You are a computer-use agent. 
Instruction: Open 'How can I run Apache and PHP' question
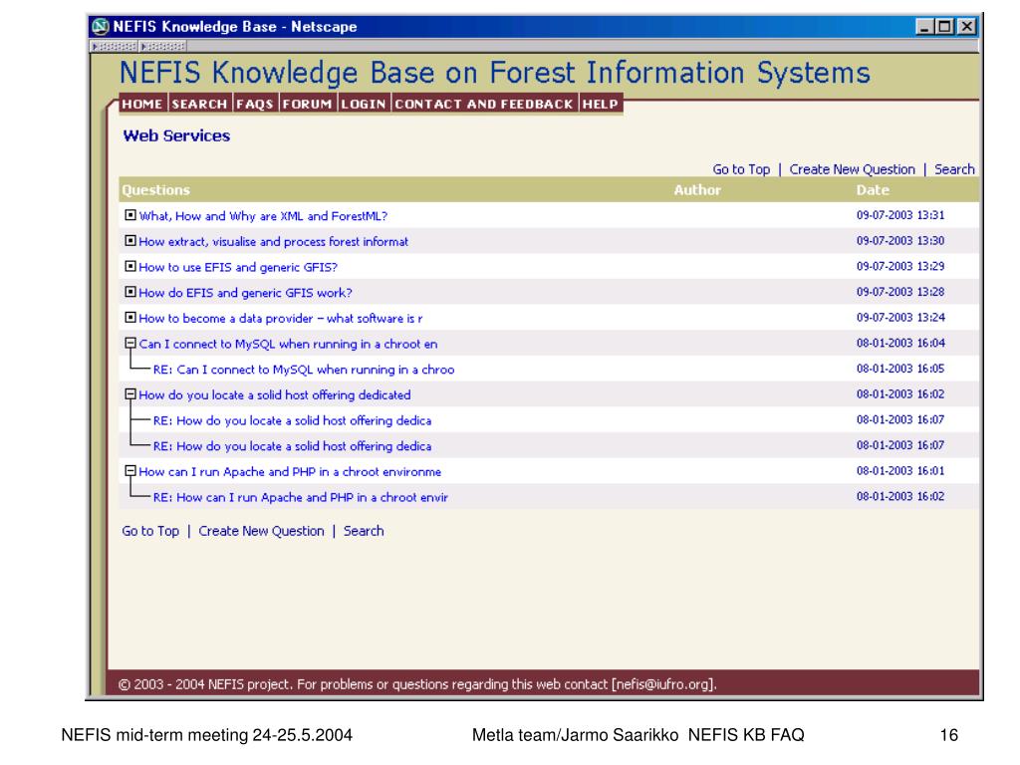click(x=290, y=471)
